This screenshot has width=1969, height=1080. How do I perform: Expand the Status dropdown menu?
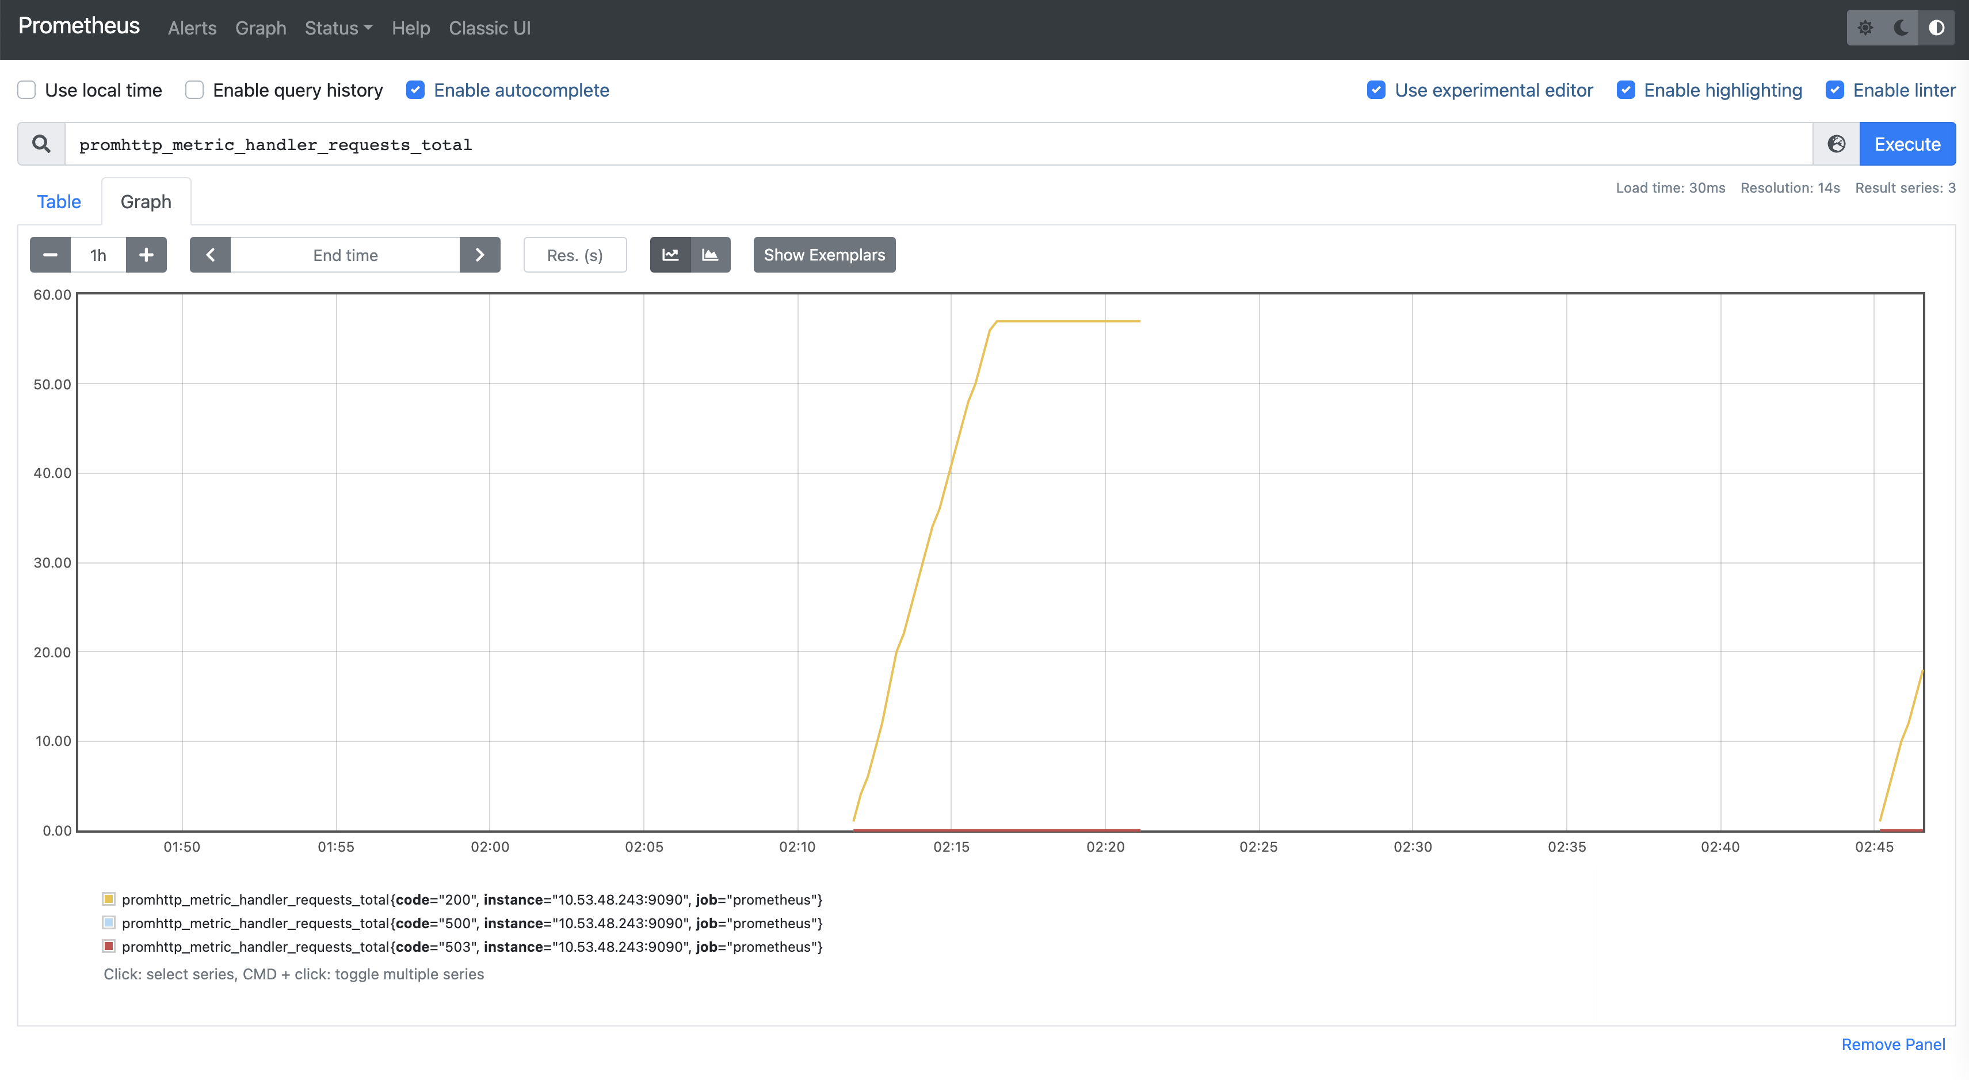tap(338, 28)
